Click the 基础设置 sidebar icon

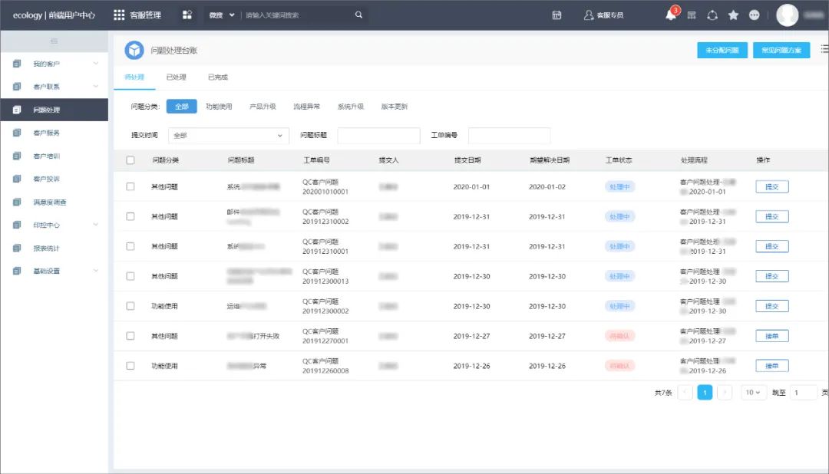pyautogui.click(x=17, y=271)
